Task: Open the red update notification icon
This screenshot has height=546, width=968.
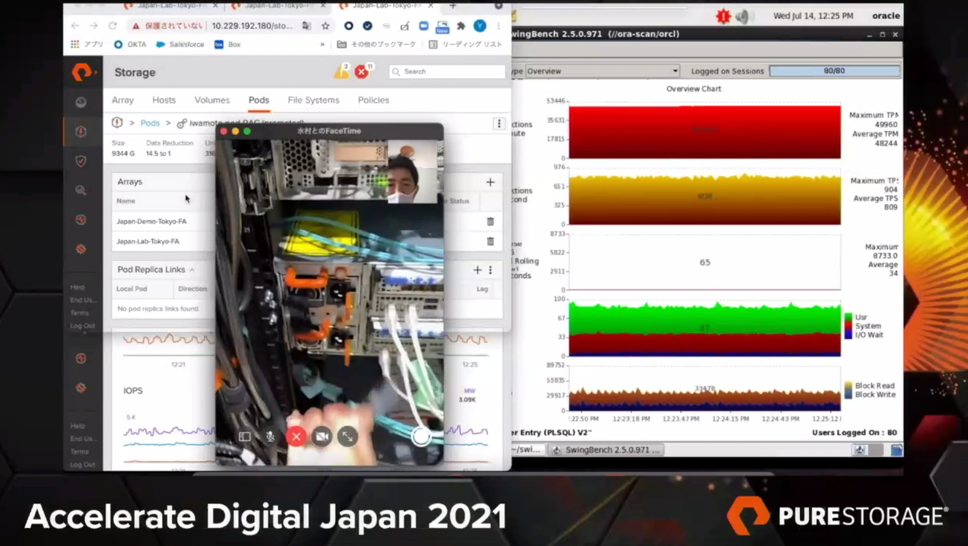Action: 723,16
